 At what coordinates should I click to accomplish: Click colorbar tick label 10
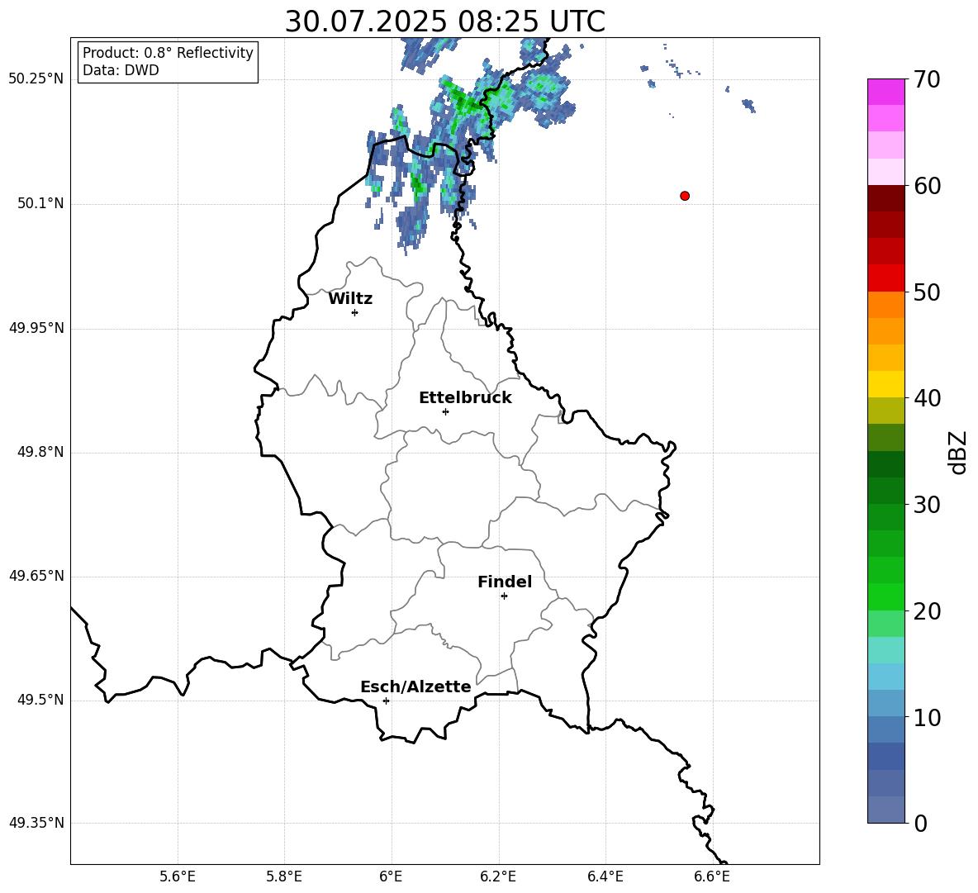(x=927, y=717)
